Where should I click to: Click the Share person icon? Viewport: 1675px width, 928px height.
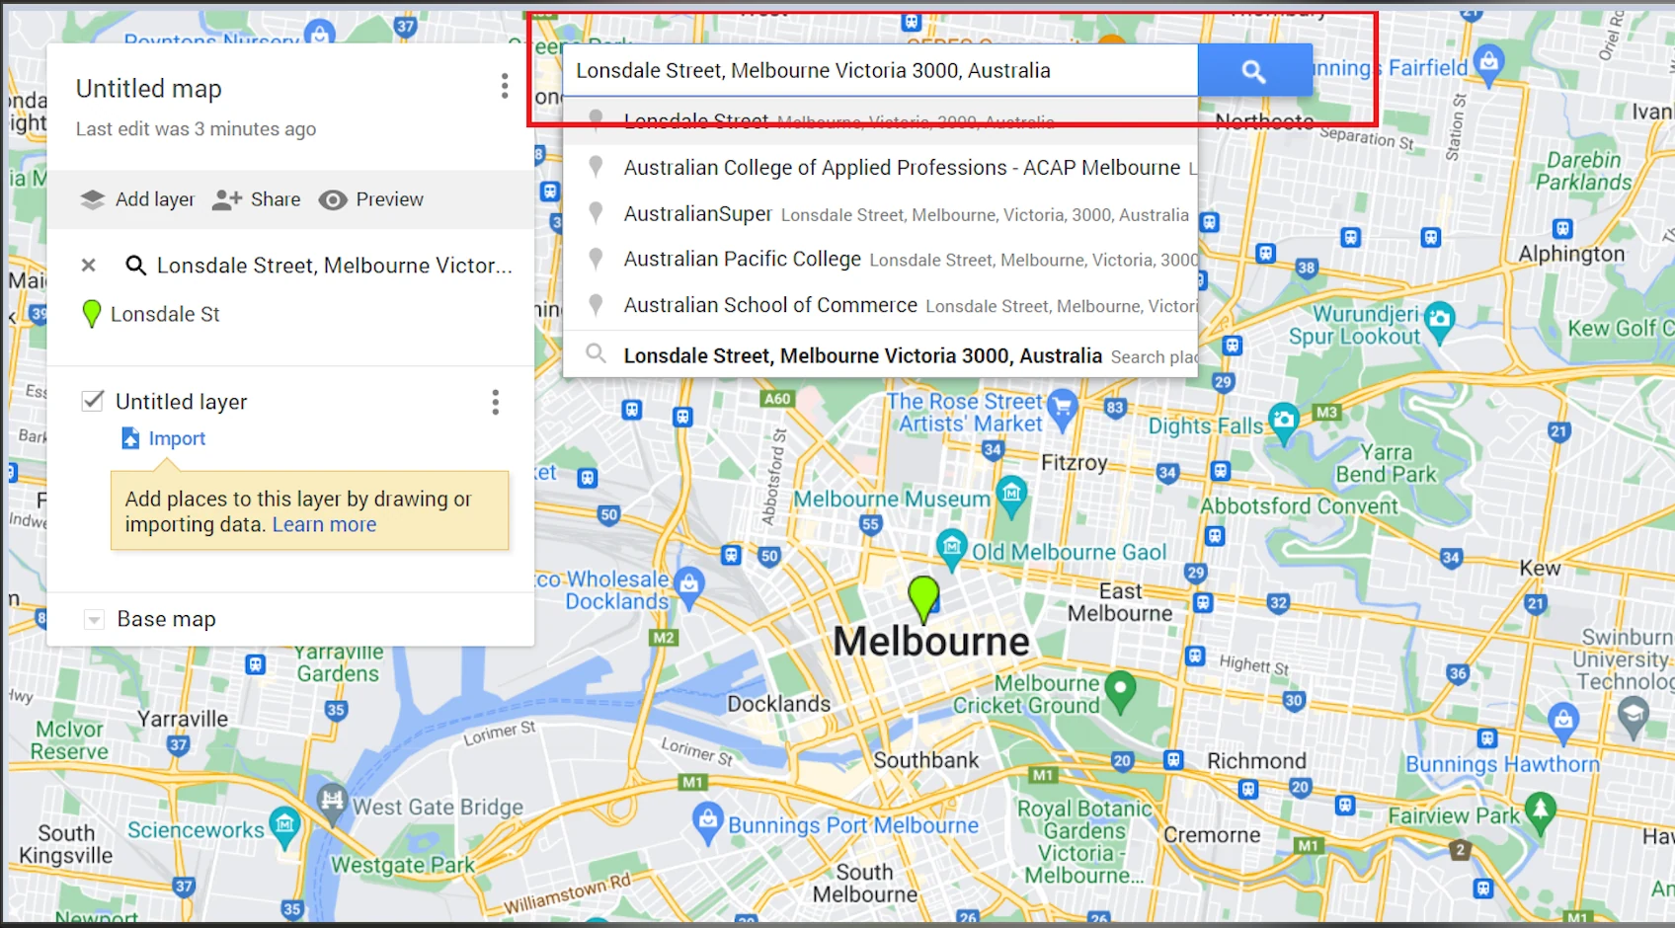pyautogui.click(x=227, y=199)
